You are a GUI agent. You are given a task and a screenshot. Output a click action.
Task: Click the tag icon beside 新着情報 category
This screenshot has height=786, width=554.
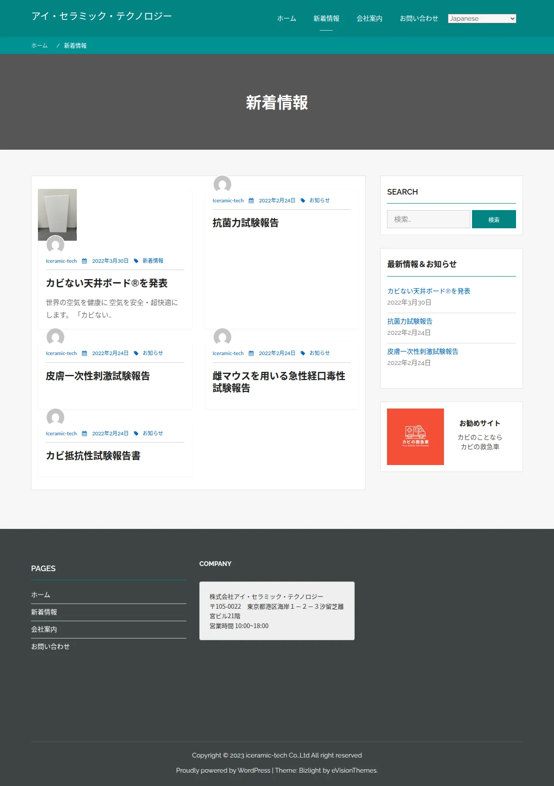pos(136,261)
